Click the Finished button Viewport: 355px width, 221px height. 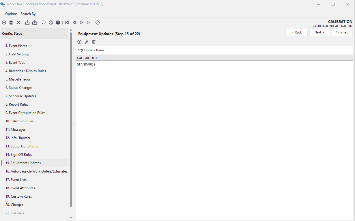(342, 32)
